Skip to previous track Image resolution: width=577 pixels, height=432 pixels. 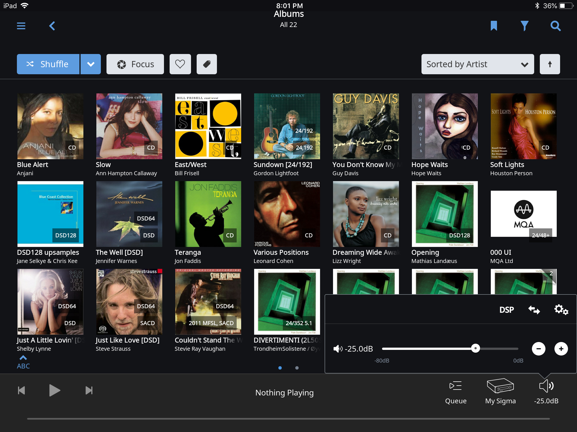(21, 390)
